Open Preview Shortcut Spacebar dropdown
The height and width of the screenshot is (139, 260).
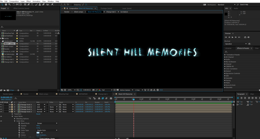pos(236,44)
